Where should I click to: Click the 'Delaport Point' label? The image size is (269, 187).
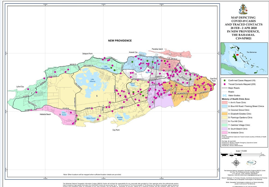click(x=87, y=54)
